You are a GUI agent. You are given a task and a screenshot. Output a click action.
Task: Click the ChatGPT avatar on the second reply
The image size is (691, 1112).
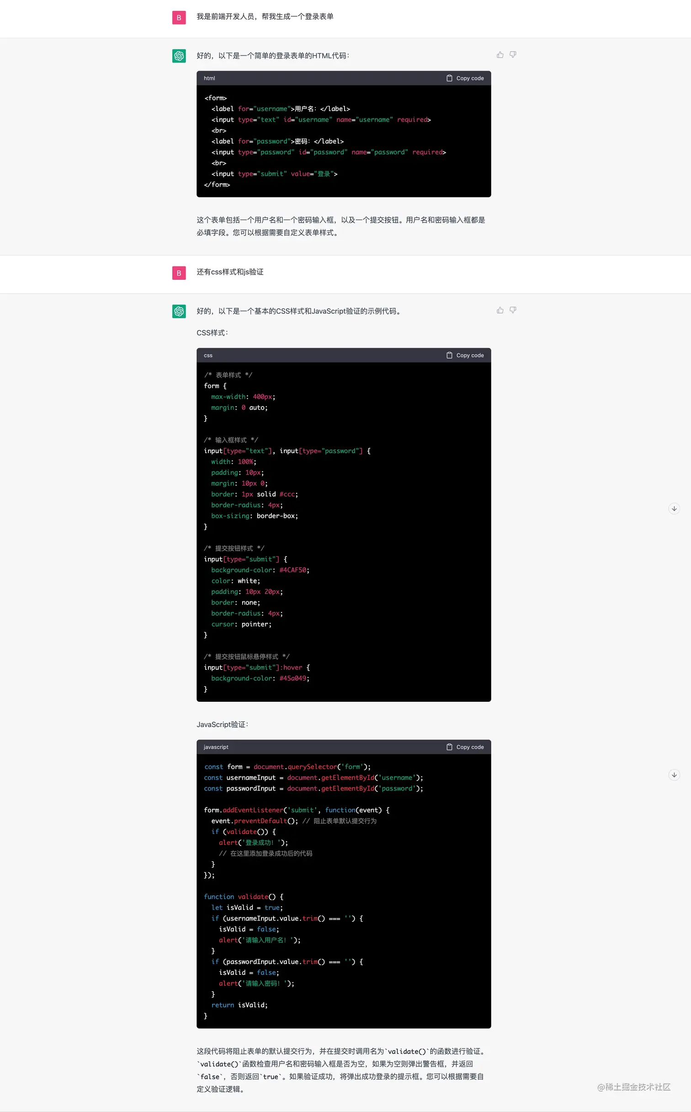179,311
